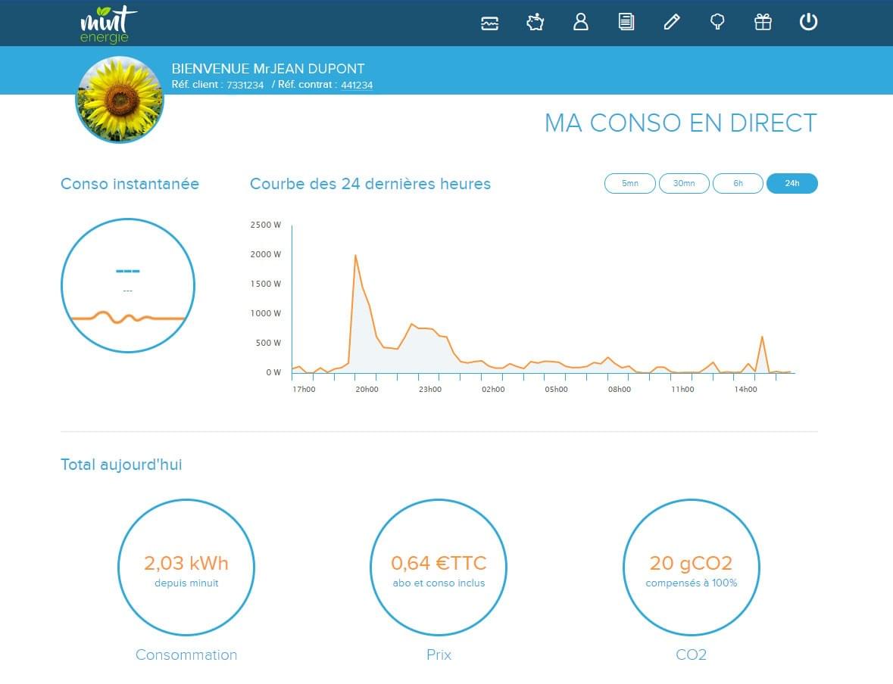Open the consumption monitor icon
The width and height of the screenshot is (893, 684).
coord(490,23)
